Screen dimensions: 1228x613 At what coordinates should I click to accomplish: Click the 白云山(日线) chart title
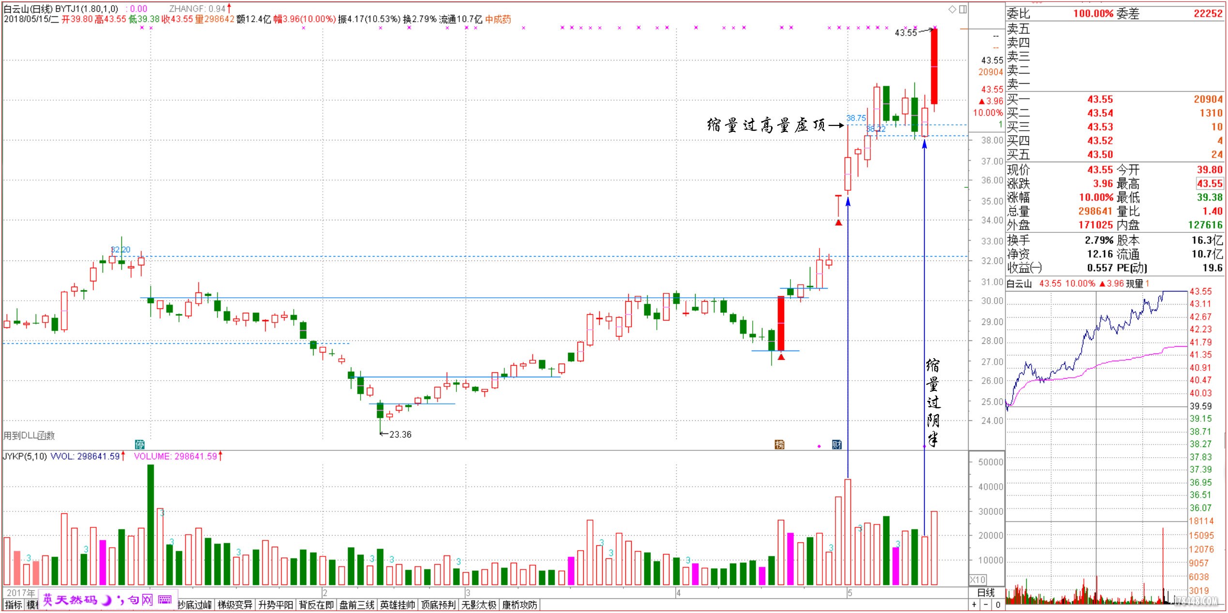pyautogui.click(x=28, y=9)
